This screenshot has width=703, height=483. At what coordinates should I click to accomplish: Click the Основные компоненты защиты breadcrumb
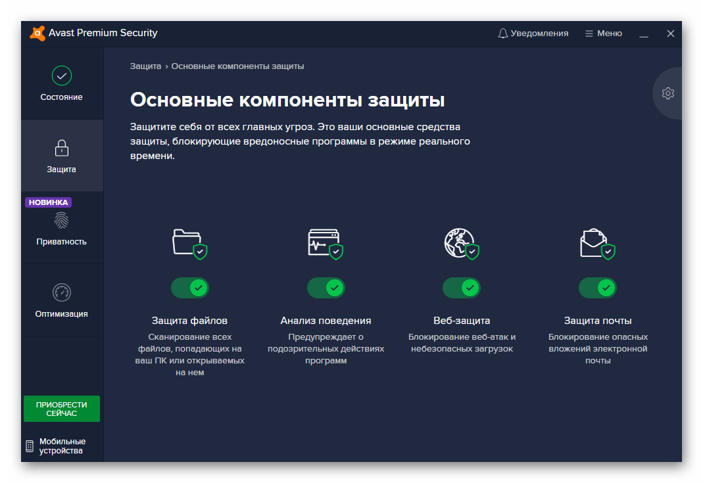(237, 66)
